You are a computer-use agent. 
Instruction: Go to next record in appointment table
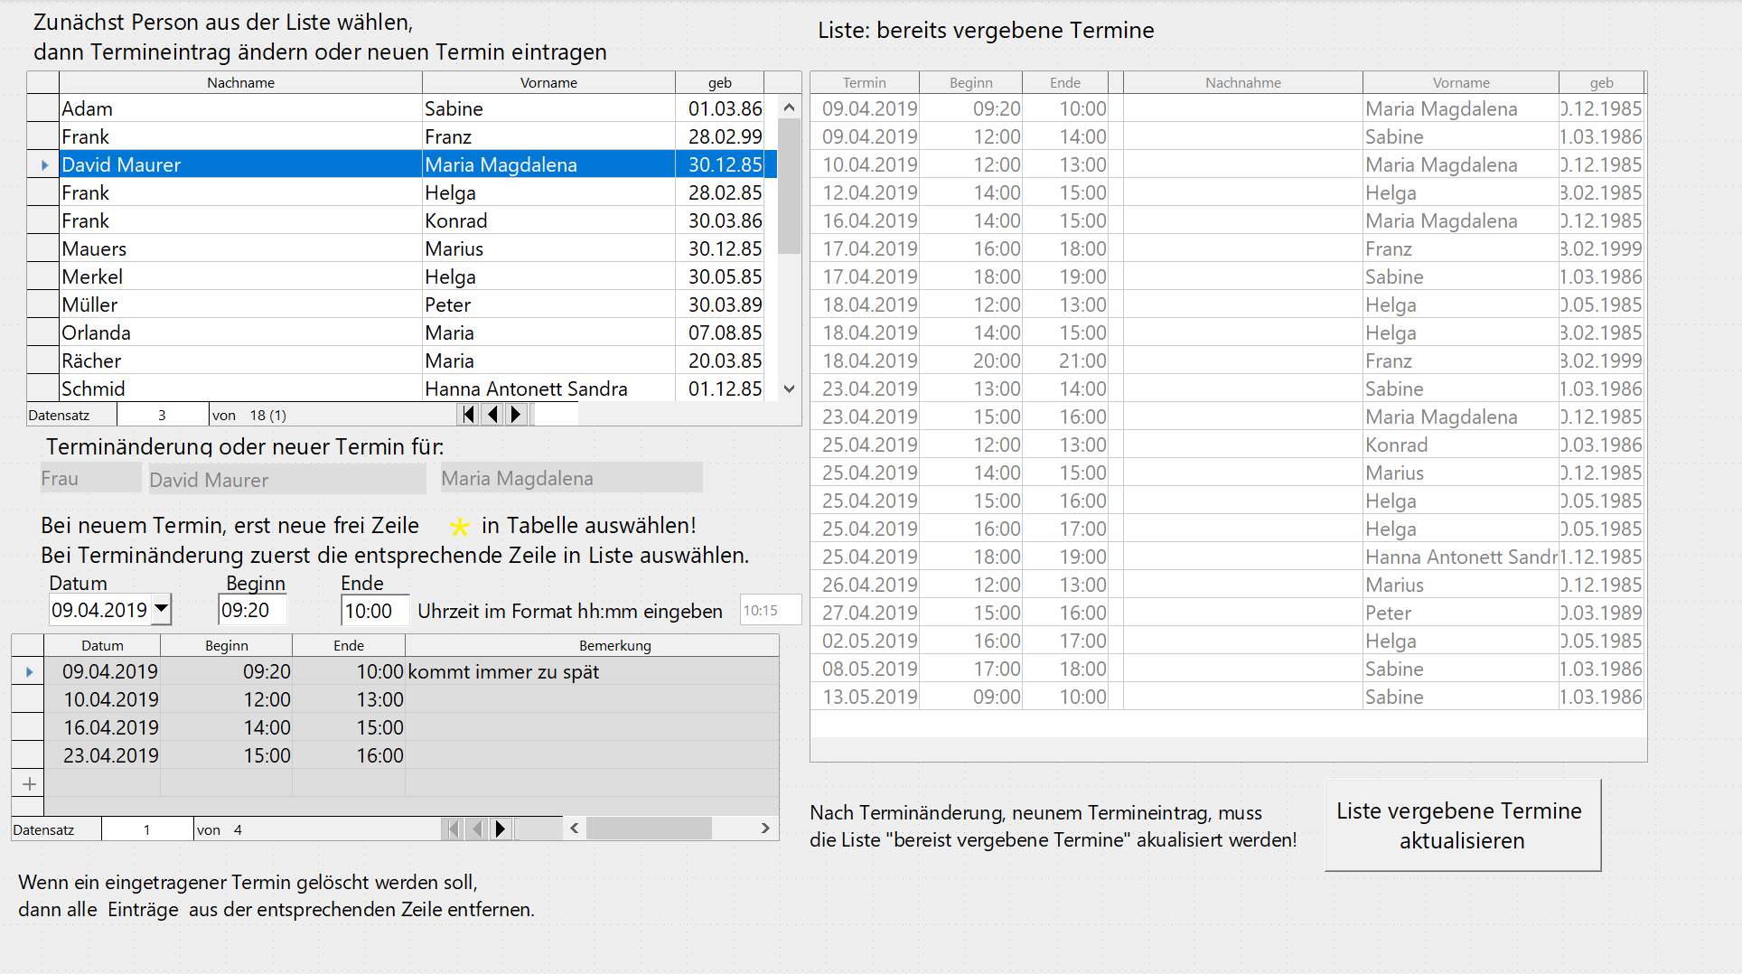pyautogui.click(x=501, y=829)
